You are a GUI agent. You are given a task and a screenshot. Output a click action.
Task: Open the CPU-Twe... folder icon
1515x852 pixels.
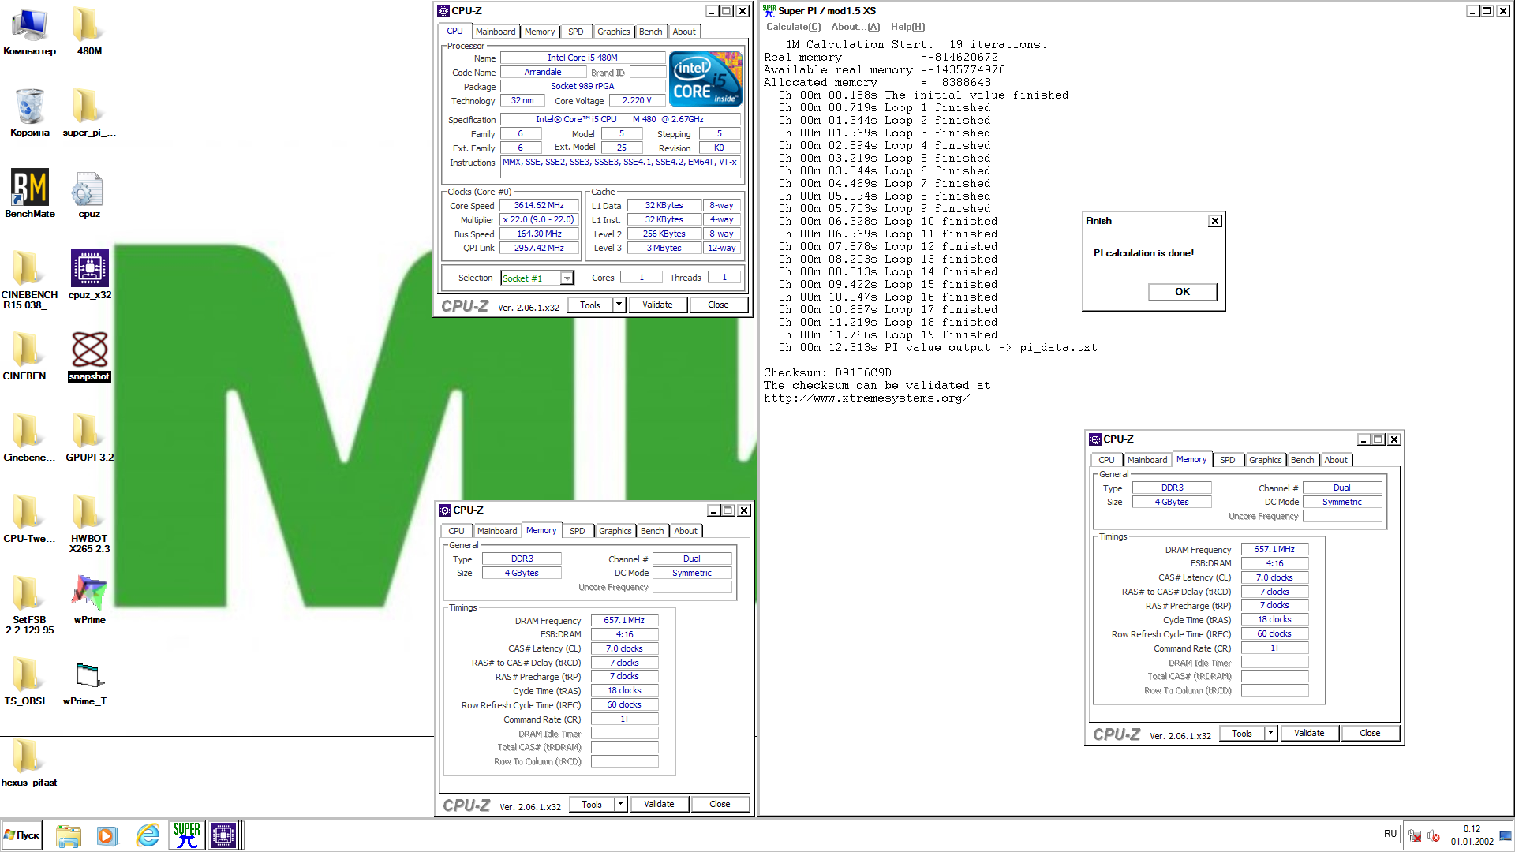[29, 519]
